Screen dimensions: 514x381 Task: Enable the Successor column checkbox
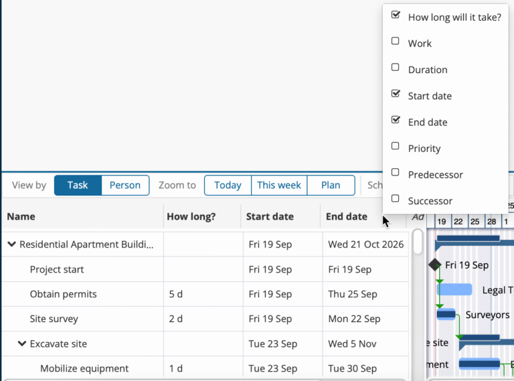pyautogui.click(x=396, y=198)
